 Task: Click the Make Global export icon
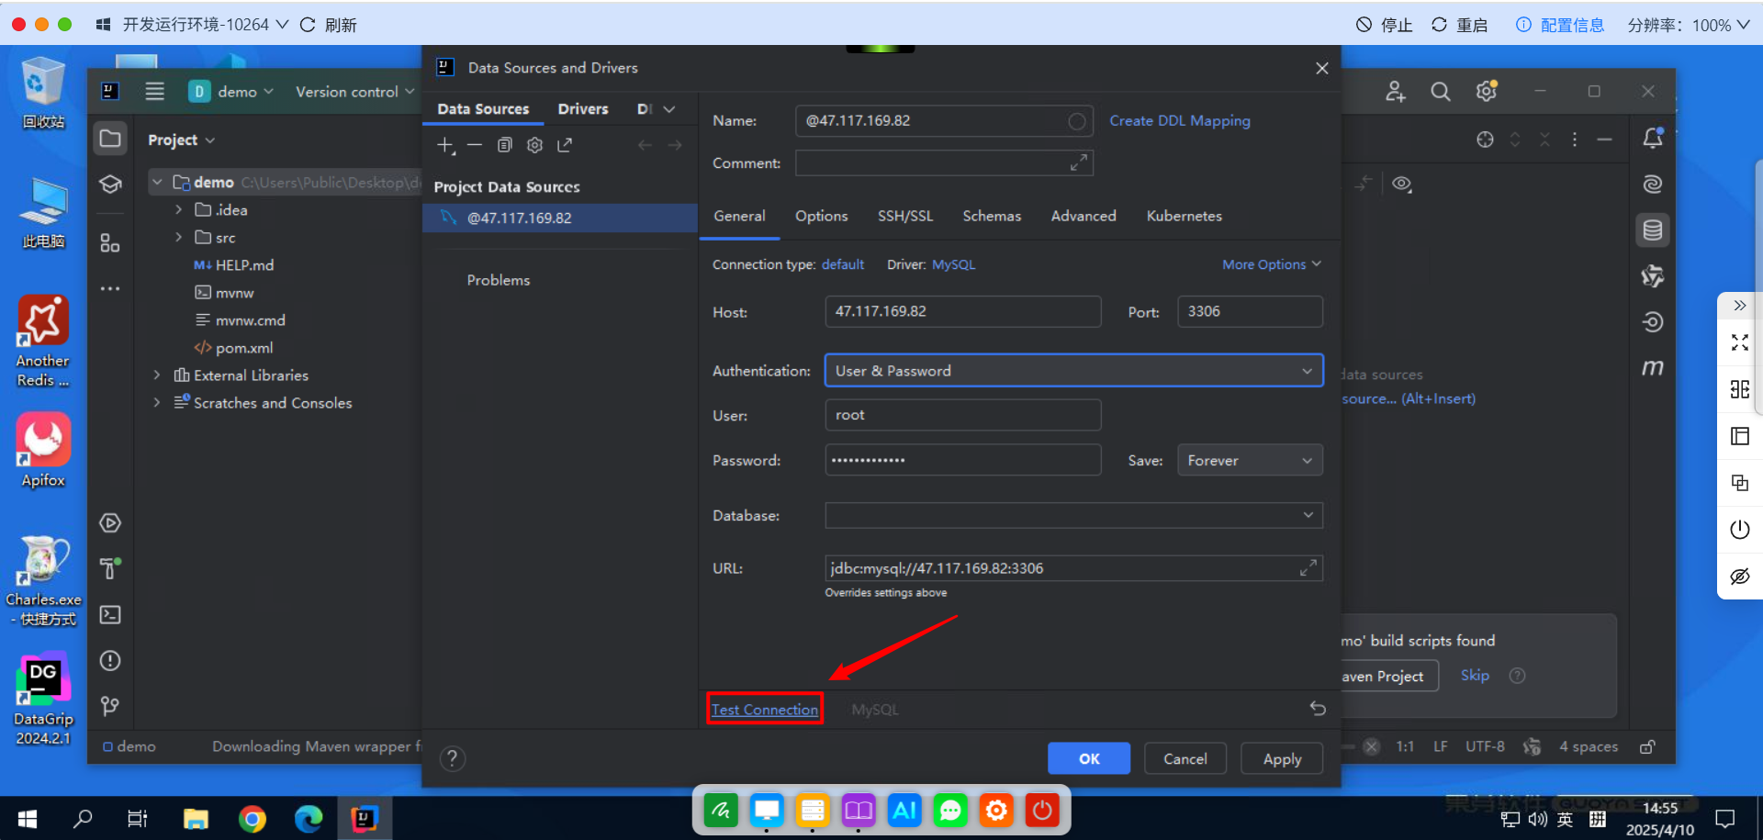coord(565,145)
